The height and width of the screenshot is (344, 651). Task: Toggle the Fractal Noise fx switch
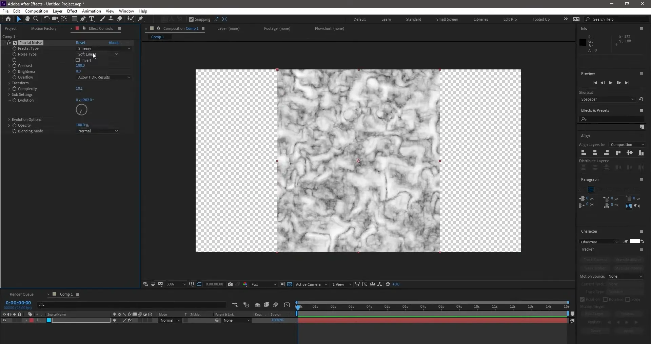point(9,43)
